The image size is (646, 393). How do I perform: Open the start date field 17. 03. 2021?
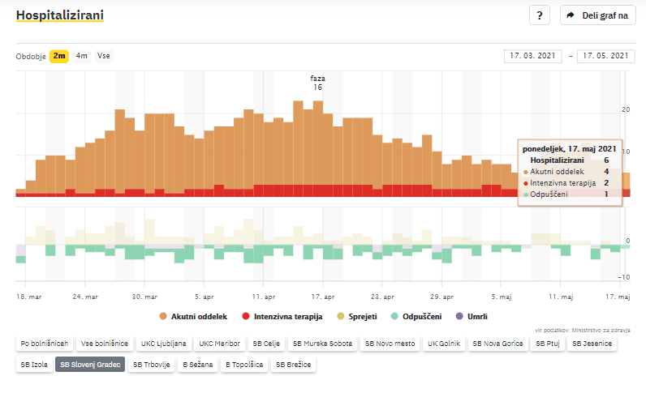coord(533,56)
